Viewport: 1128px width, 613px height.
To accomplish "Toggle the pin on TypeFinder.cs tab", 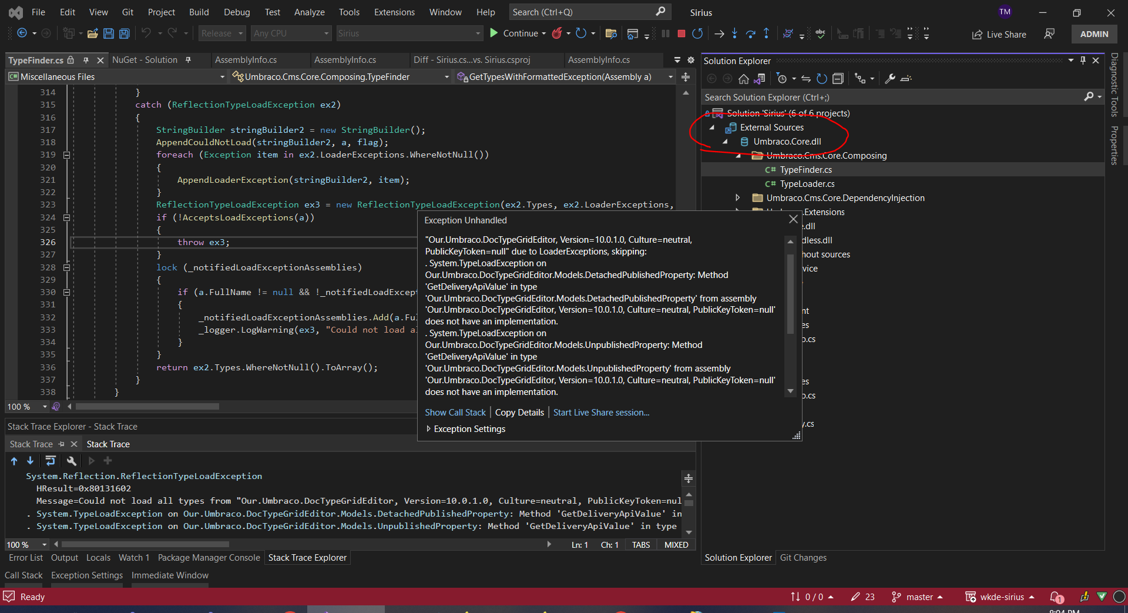I will coord(86,60).
